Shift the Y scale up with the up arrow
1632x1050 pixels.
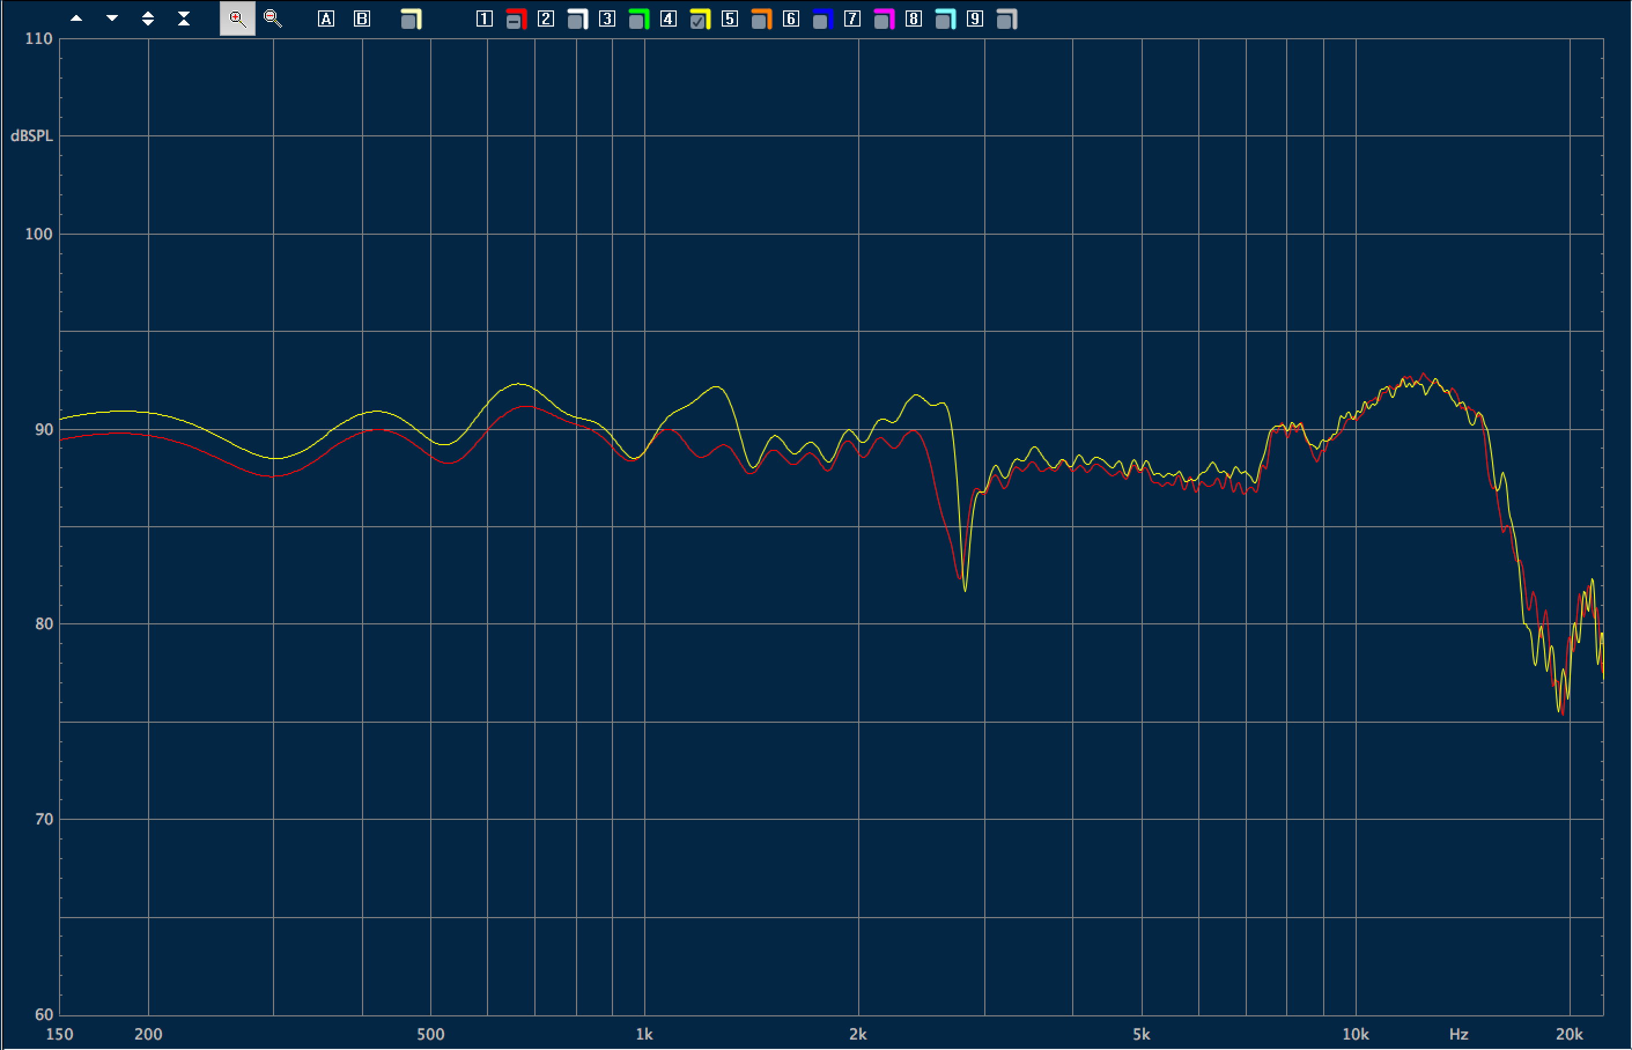pyautogui.click(x=76, y=19)
